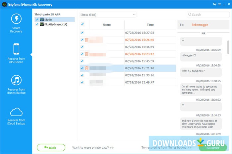The image size is (232, 154).
Task: Minimize the iMyfone window
Action: click(224, 4)
